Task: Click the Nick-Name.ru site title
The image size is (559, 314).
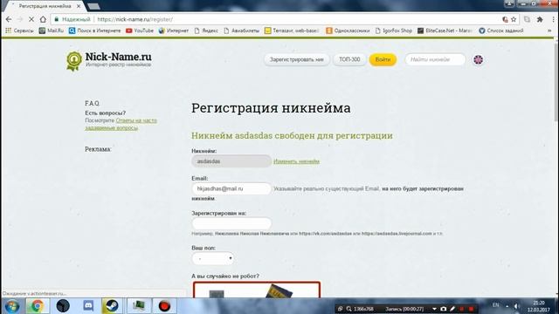Action: click(x=118, y=57)
